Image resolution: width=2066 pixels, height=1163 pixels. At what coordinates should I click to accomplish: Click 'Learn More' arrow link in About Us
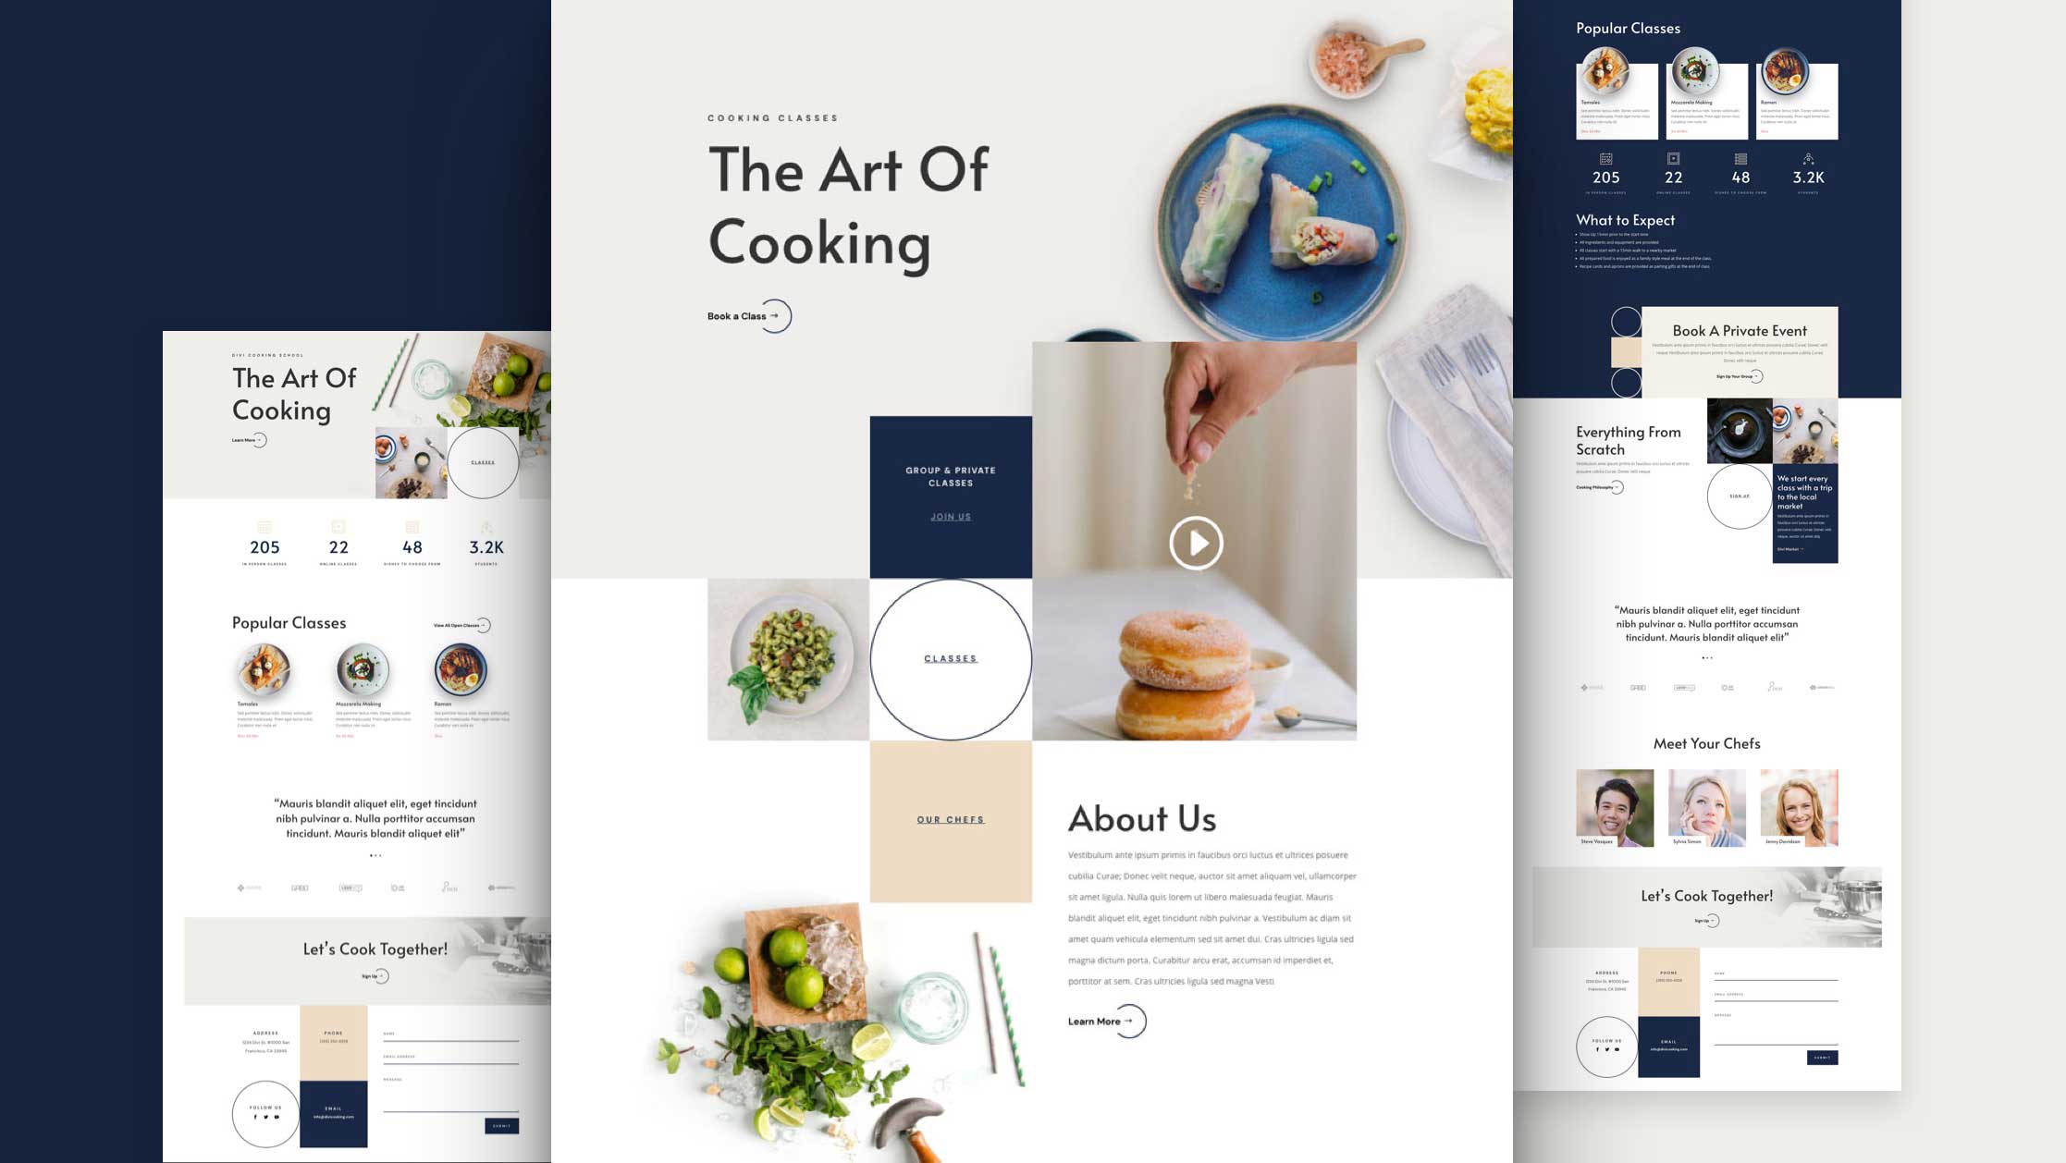click(1105, 1022)
